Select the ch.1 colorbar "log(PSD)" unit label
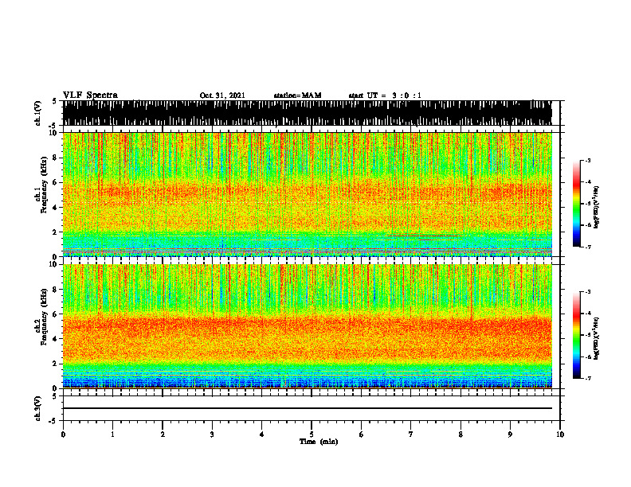The width and height of the screenshot is (631, 487). click(597, 208)
